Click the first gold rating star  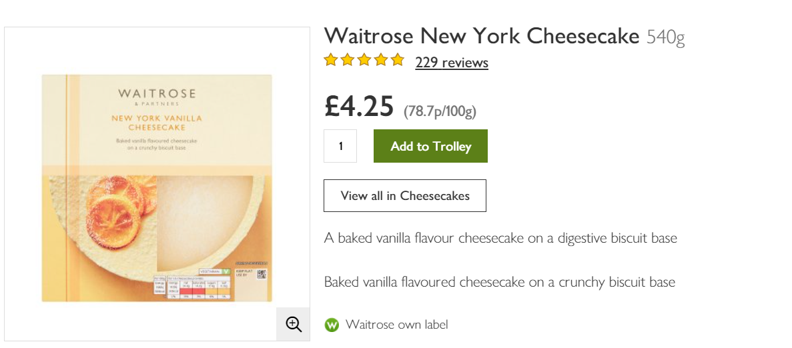(x=331, y=60)
